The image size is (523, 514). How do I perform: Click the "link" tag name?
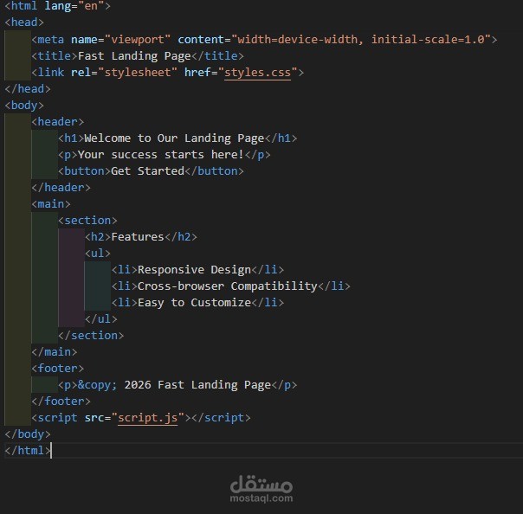click(51, 73)
